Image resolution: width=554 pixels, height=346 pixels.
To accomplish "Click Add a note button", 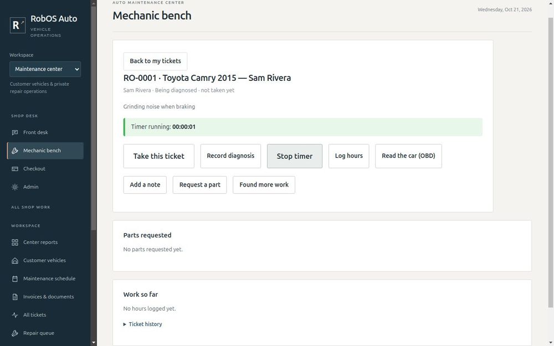I will pyautogui.click(x=145, y=185).
